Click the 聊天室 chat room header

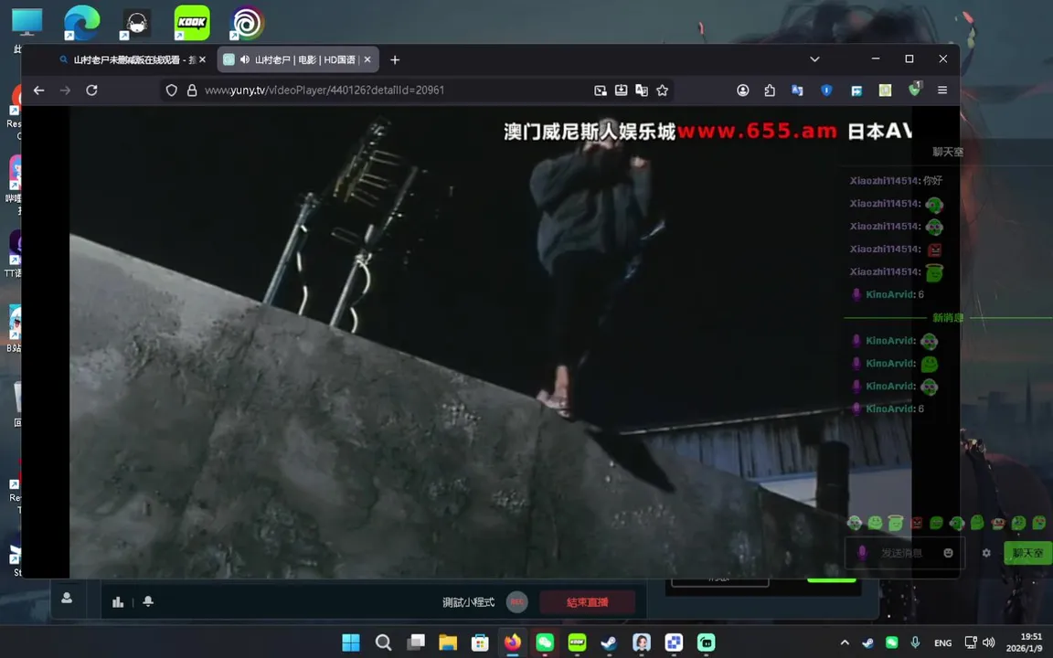(948, 152)
